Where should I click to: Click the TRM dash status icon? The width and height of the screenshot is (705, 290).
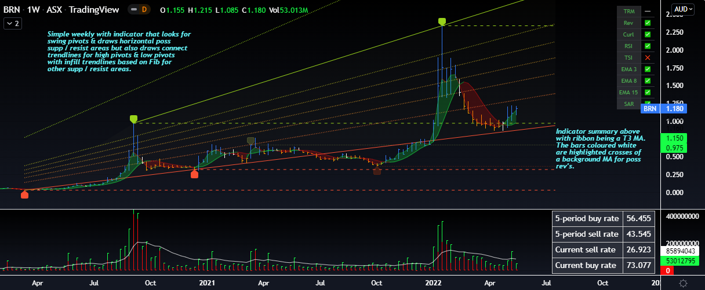click(x=648, y=12)
